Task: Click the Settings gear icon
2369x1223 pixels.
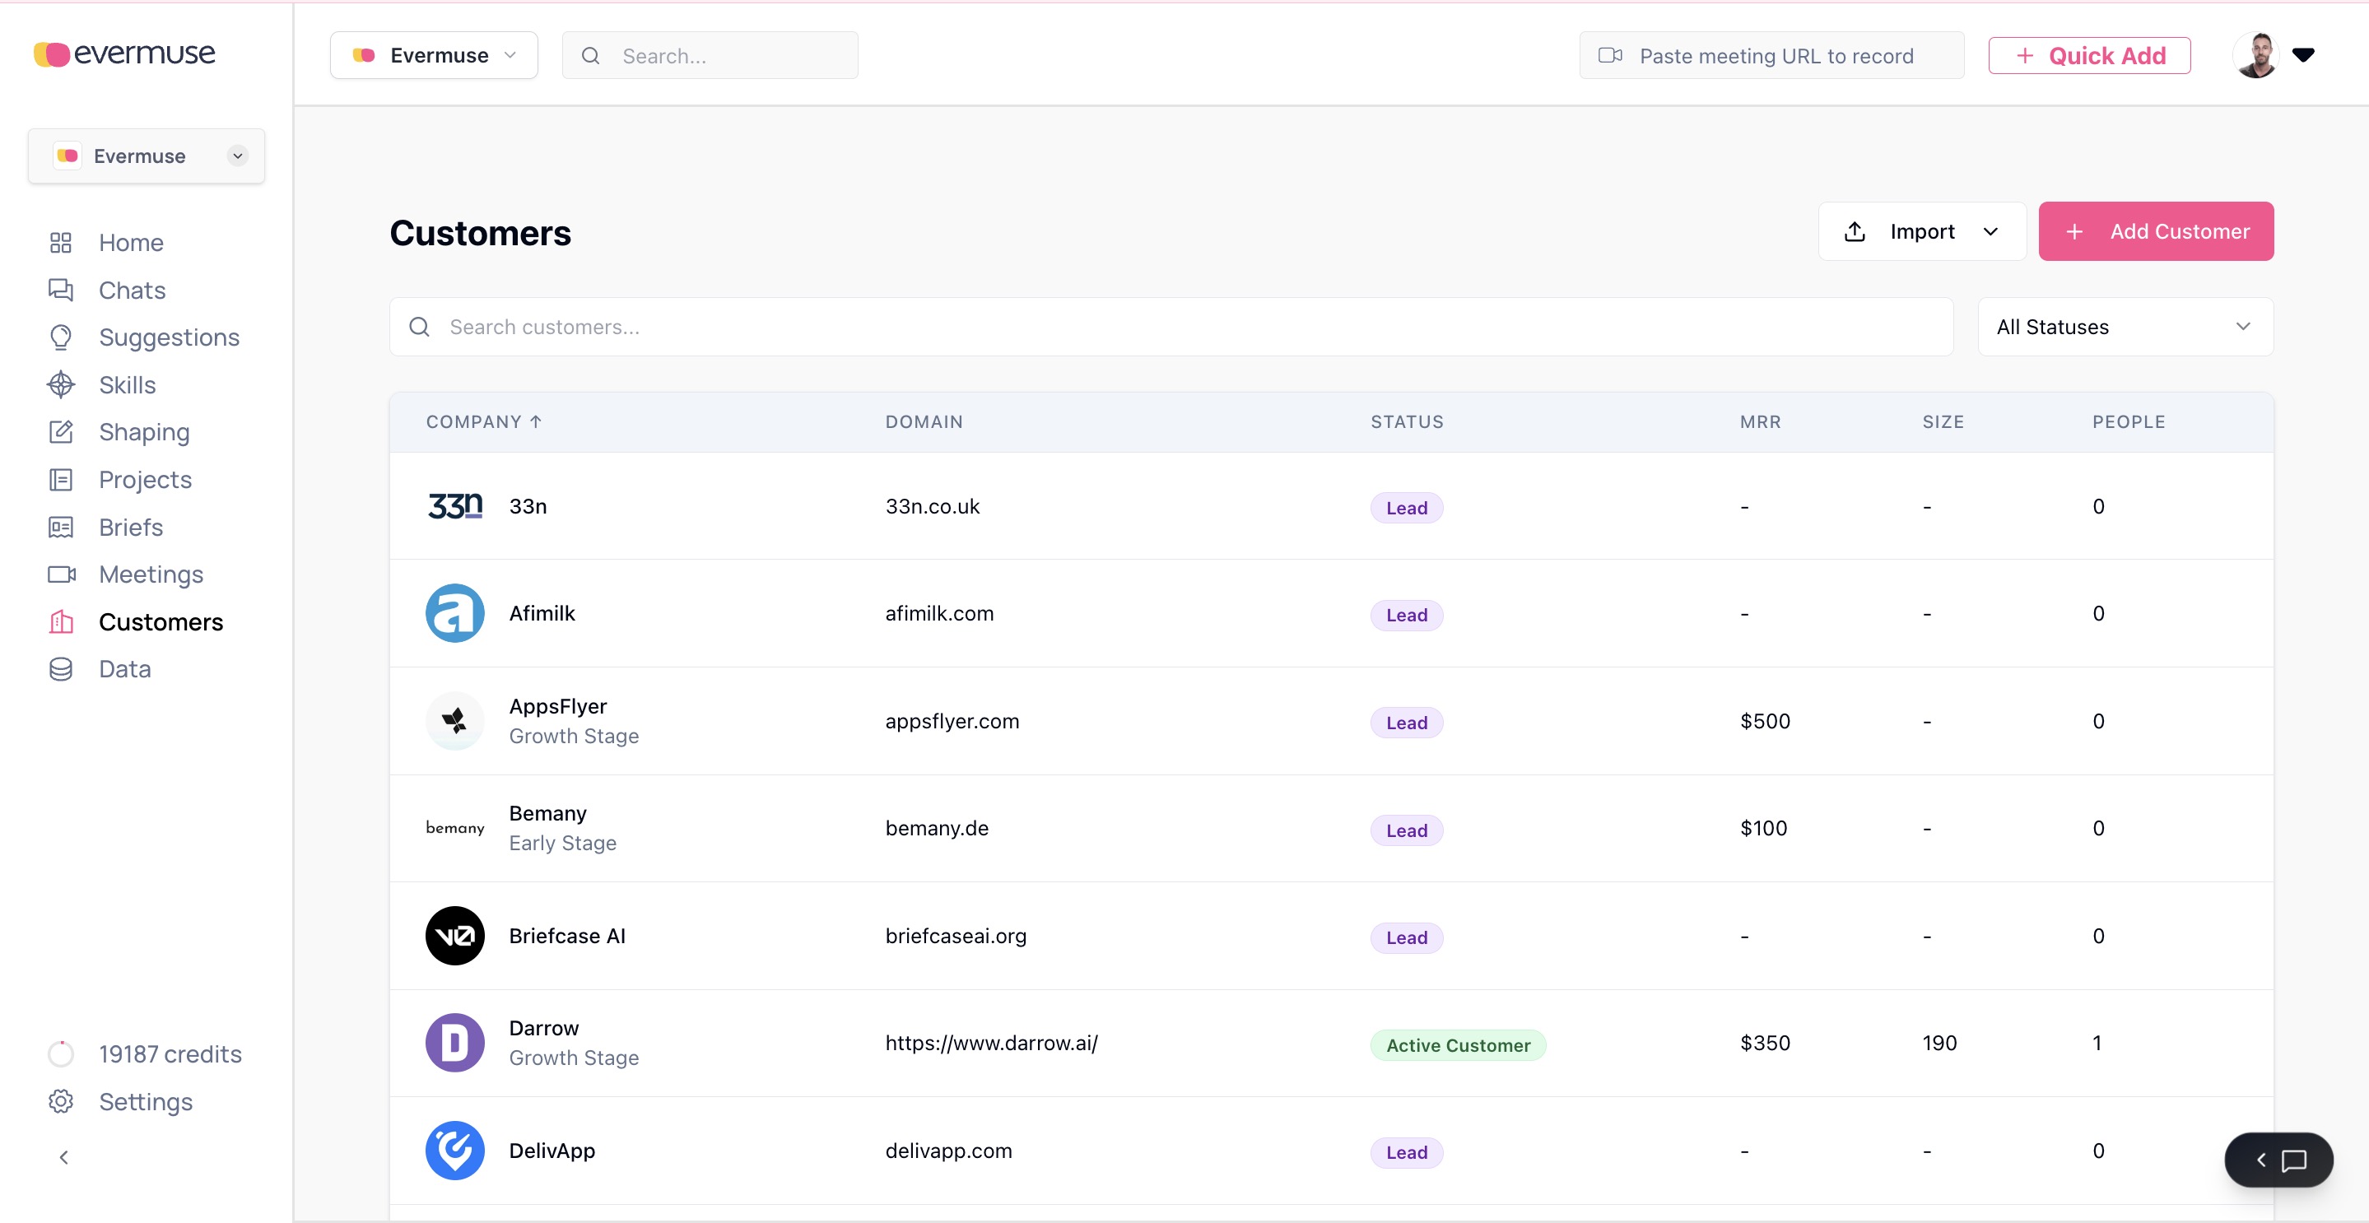Action: coord(61,1102)
